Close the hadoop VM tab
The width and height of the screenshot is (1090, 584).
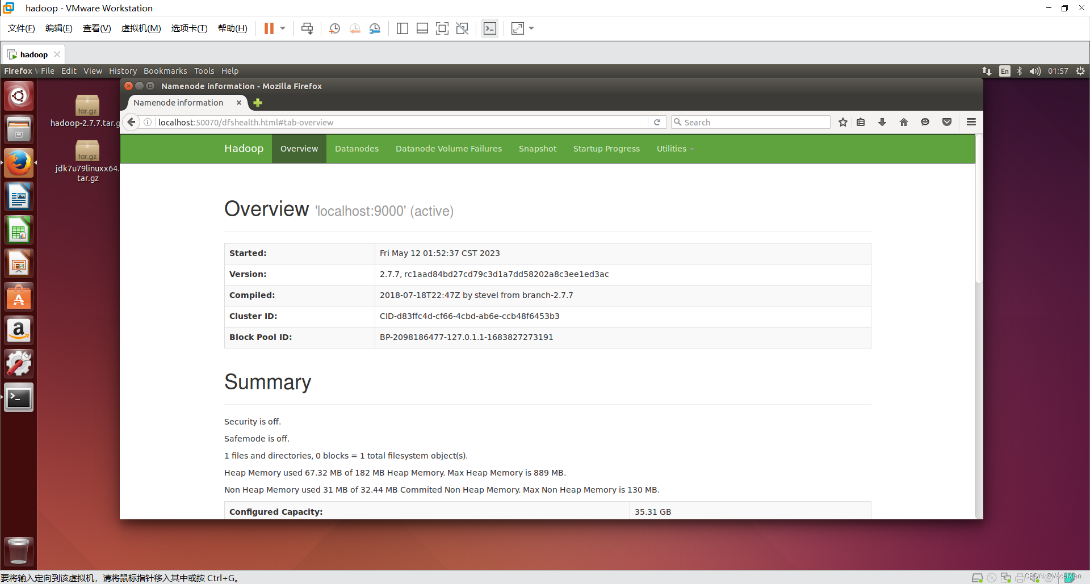point(57,54)
